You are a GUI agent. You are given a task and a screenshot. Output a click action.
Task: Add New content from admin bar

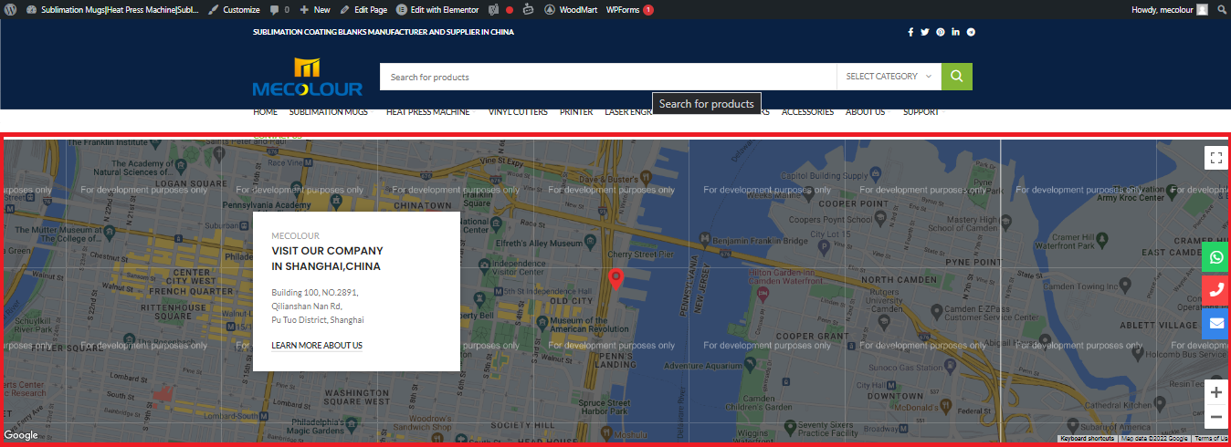[x=315, y=9]
